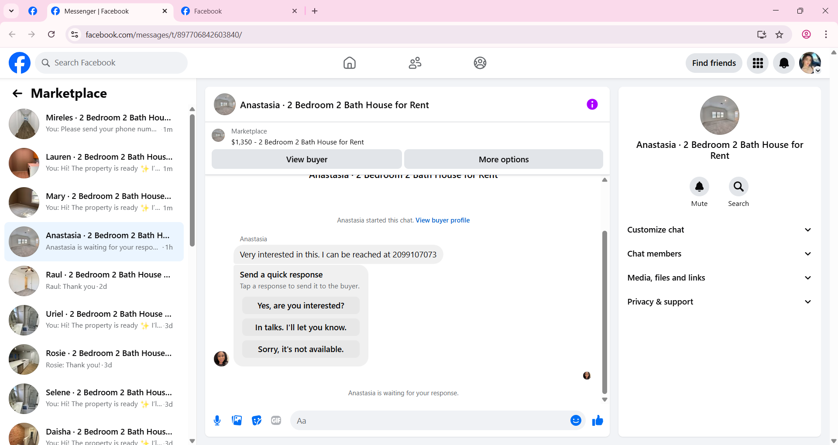Click Anastasia's phone number message bubble
838x445 pixels.
[x=338, y=255]
